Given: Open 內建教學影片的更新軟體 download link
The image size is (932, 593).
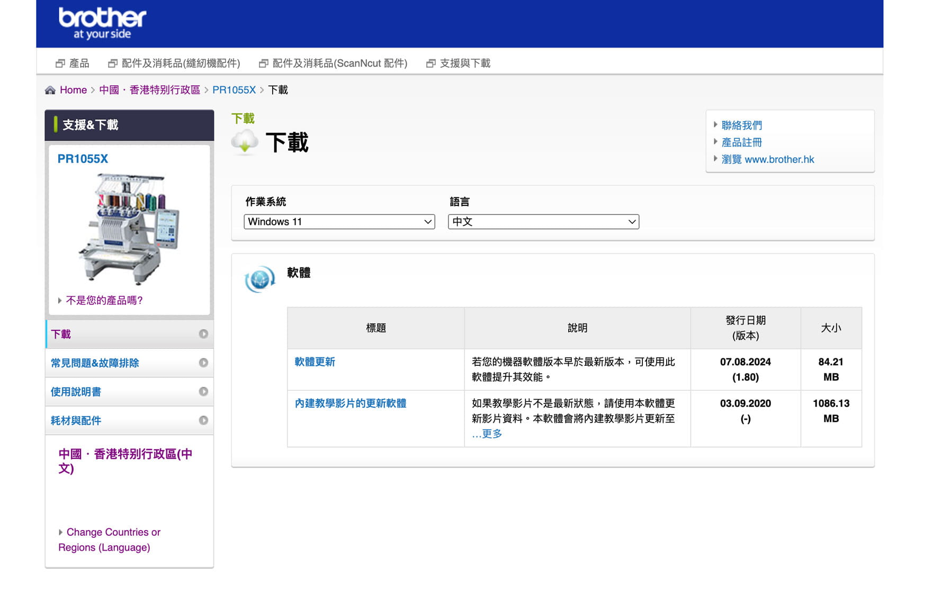Looking at the screenshot, I should point(350,403).
